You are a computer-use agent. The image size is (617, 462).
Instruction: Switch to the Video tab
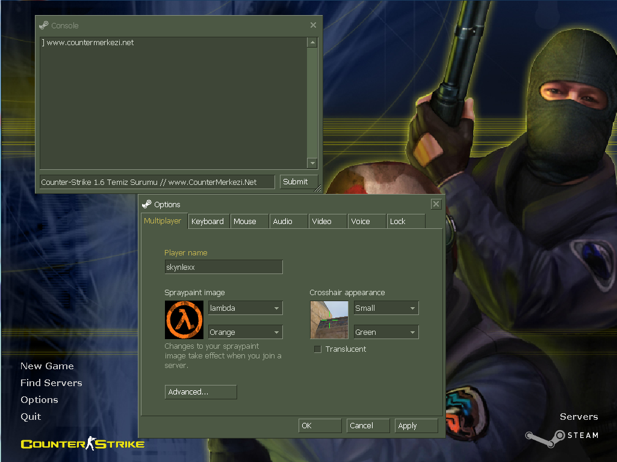[x=327, y=221]
